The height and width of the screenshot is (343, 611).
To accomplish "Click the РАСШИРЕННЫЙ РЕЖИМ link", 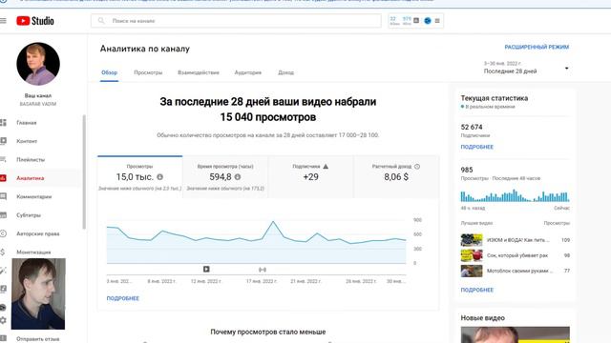I will (537, 47).
